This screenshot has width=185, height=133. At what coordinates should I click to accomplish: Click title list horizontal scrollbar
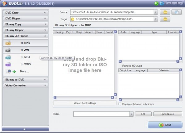point(84,97)
